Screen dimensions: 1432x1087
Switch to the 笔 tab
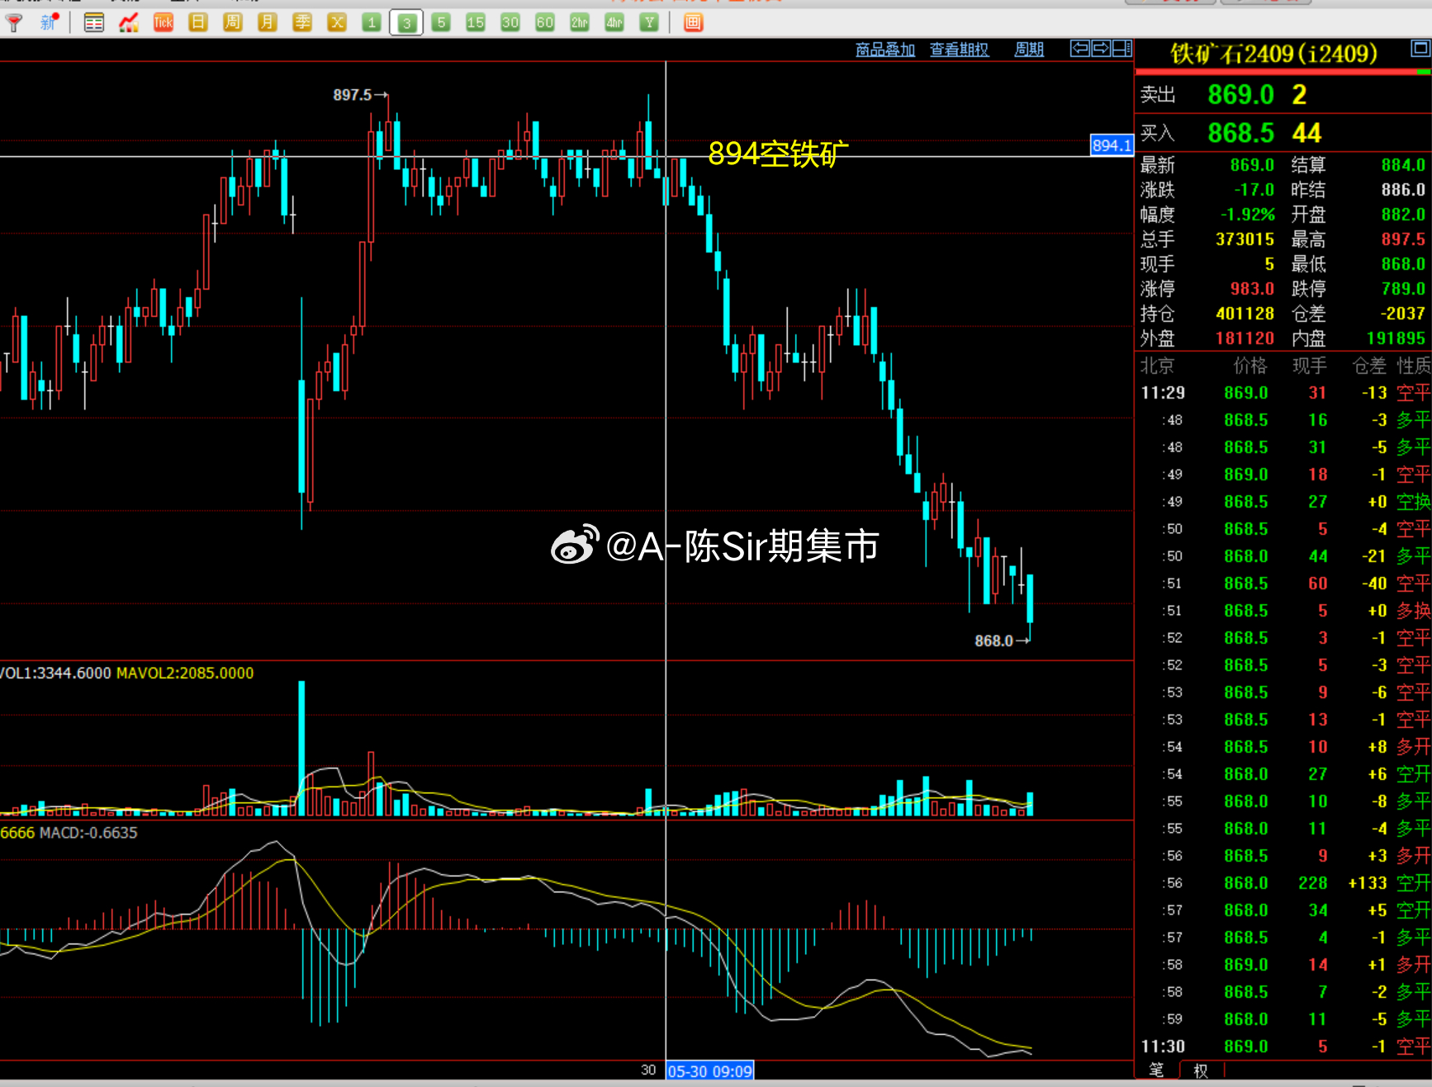click(x=1156, y=1070)
